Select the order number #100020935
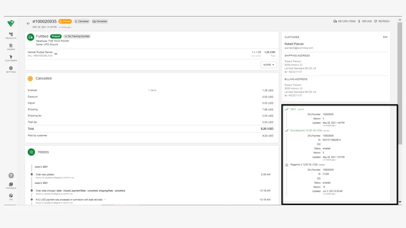Image resolution: width=406 pixels, height=228 pixels. pyautogui.click(x=45, y=21)
